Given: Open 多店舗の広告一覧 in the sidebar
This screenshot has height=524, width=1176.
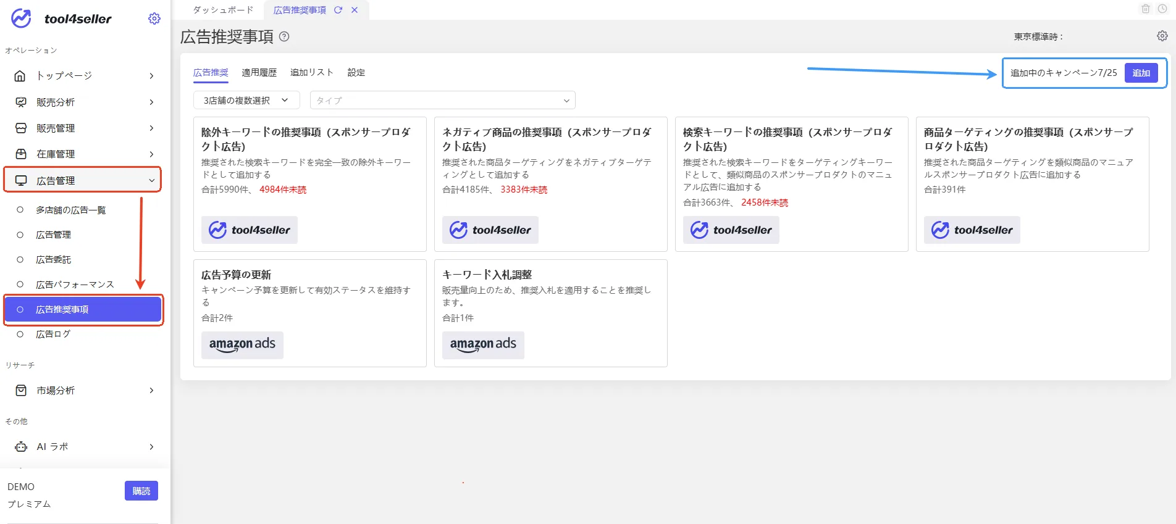Looking at the screenshot, I should (x=71, y=210).
